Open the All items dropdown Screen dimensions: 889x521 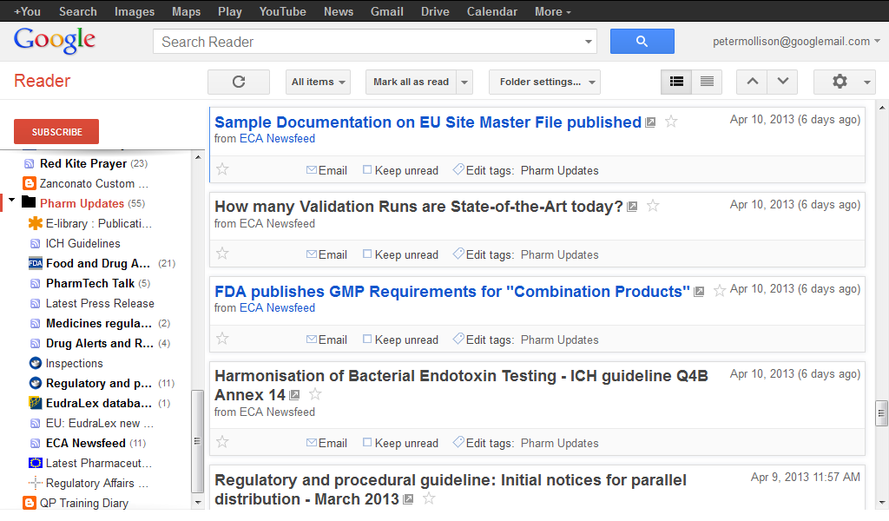(318, 82)
